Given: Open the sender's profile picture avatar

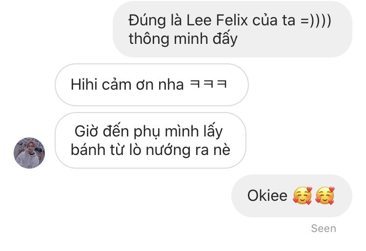Looking at the screenshot, I should (29, 153).
